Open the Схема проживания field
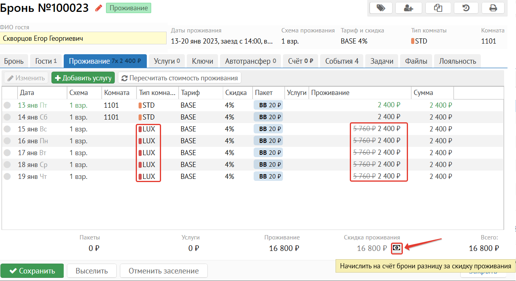Image resolution: width=516 pixels, height=281 pixels. [290, 41]
